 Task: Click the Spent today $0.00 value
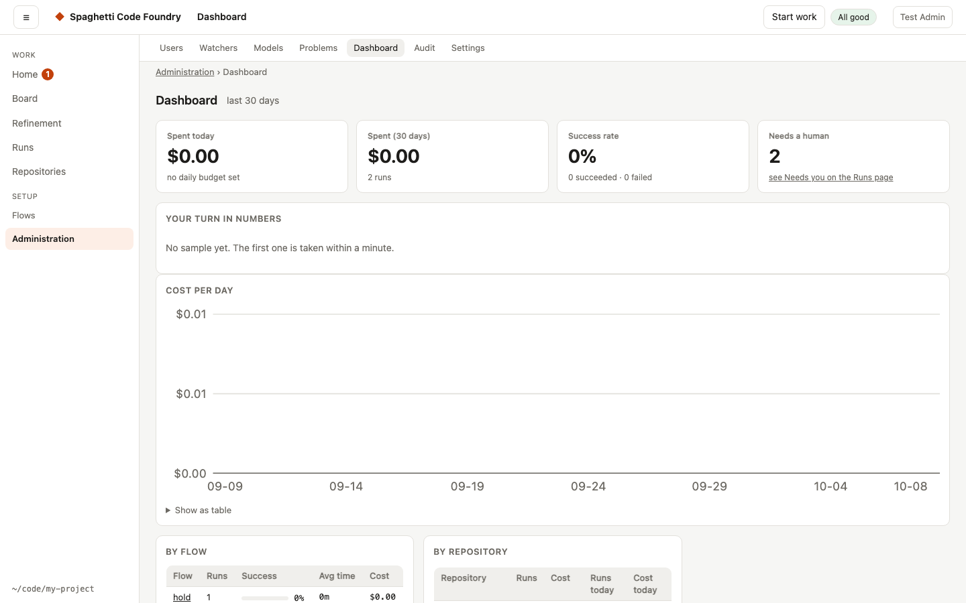193,156
